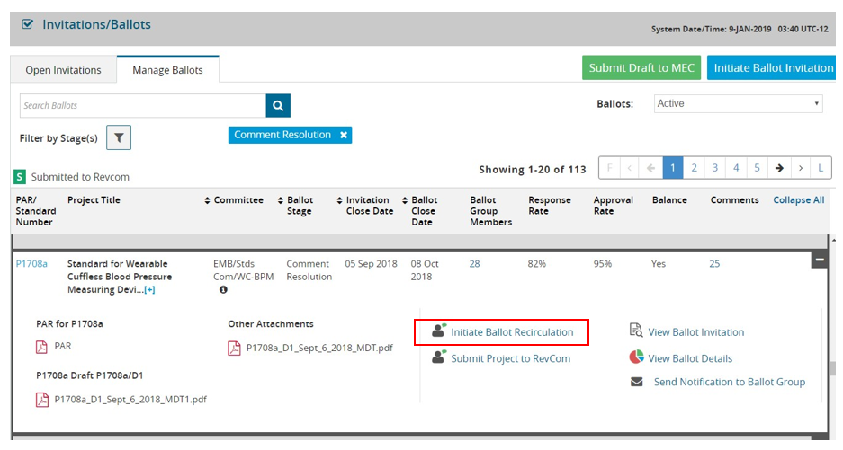Open the Ballots Active dropdown
Viewport: 843px width, 450px height.
click(x=738, y=104)
